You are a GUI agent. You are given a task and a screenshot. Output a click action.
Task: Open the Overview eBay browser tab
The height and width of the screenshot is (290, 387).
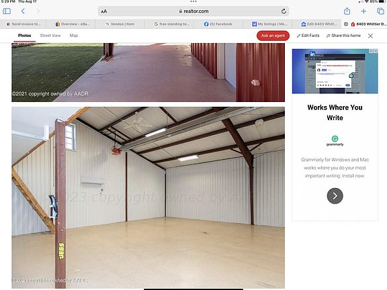pos(73,24)
